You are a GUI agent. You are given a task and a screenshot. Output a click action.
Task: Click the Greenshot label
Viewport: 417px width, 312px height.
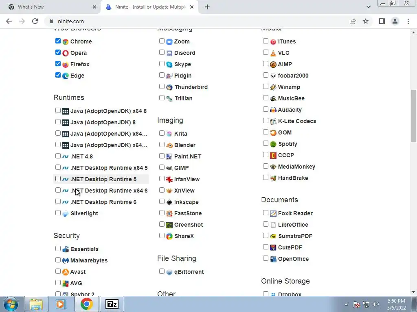click(x=189, y=225)
